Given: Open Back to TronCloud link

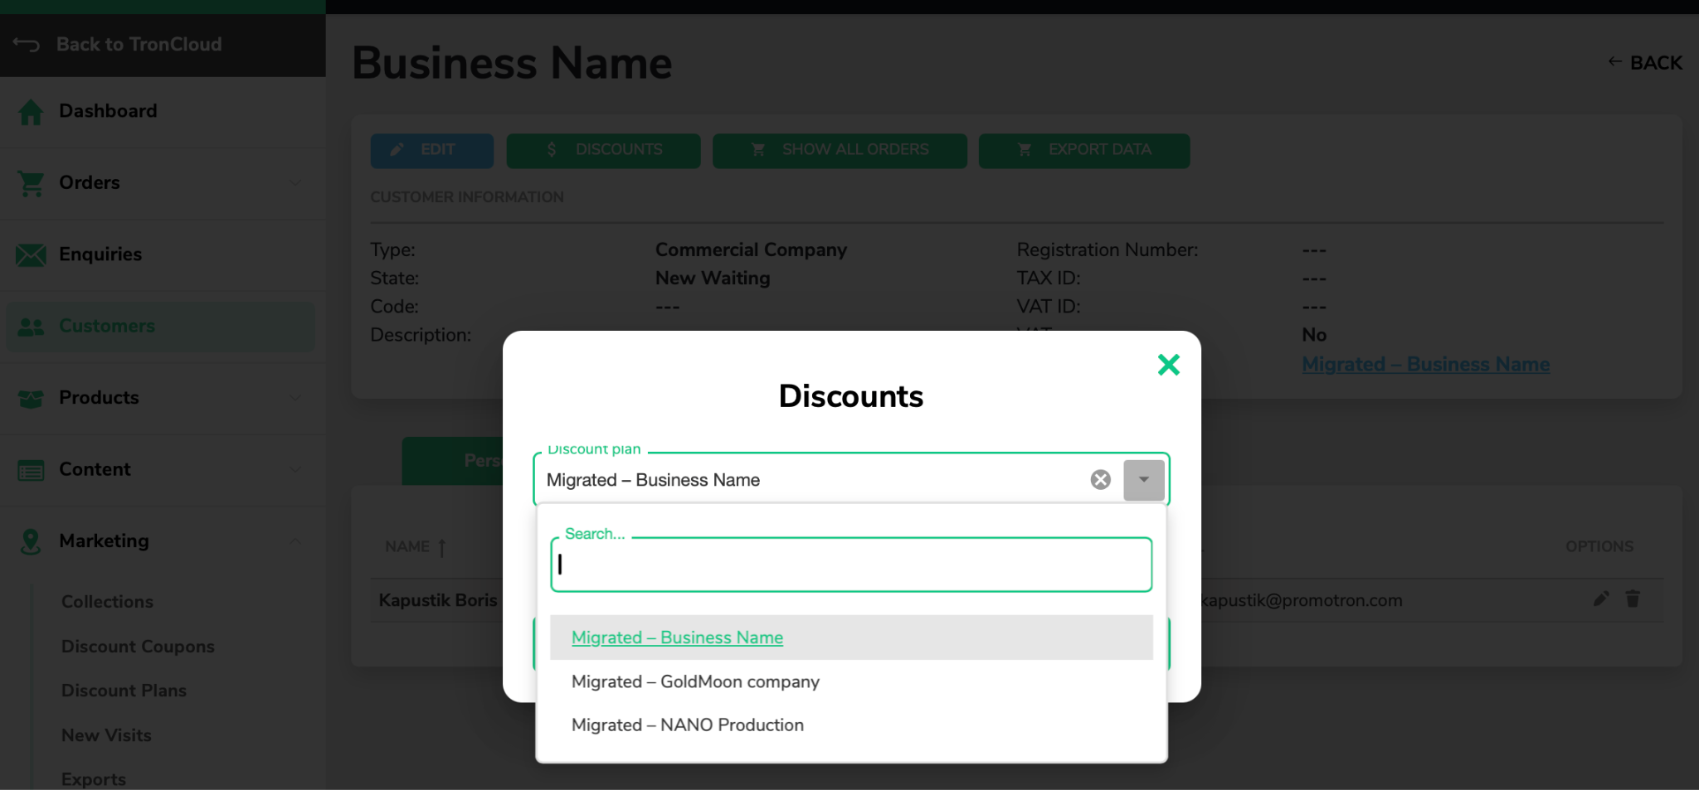Looking at the screenshot, I should point(139,45).
